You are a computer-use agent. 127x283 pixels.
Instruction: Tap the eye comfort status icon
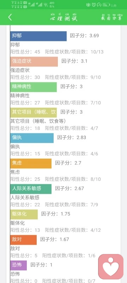tap(88, 5)
